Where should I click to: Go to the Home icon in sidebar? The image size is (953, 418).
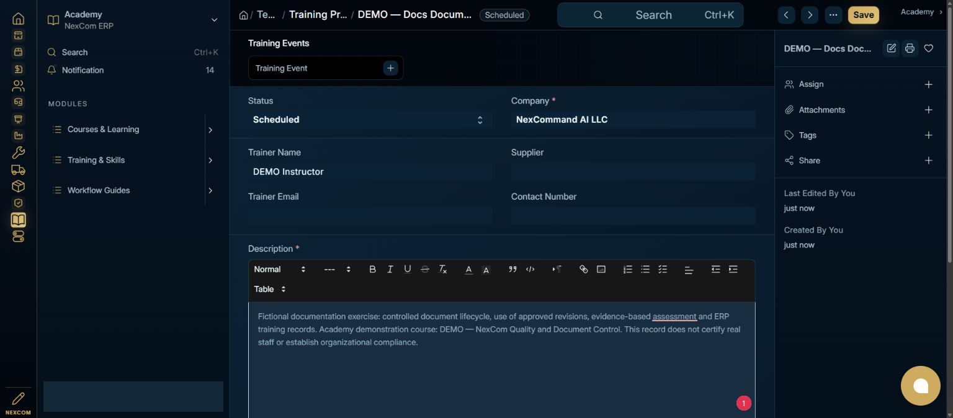click(18, 19)
